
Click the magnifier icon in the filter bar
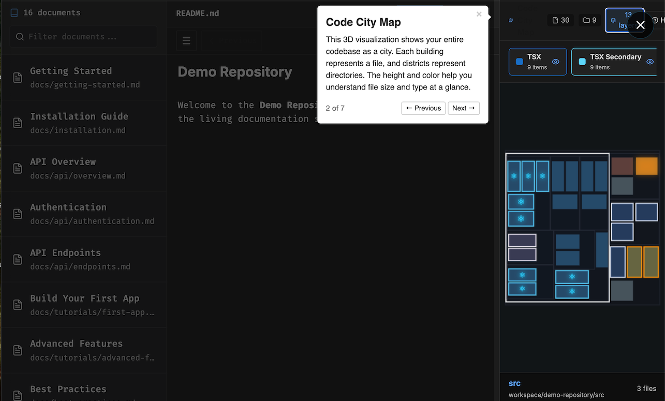(x=20, y=37)
